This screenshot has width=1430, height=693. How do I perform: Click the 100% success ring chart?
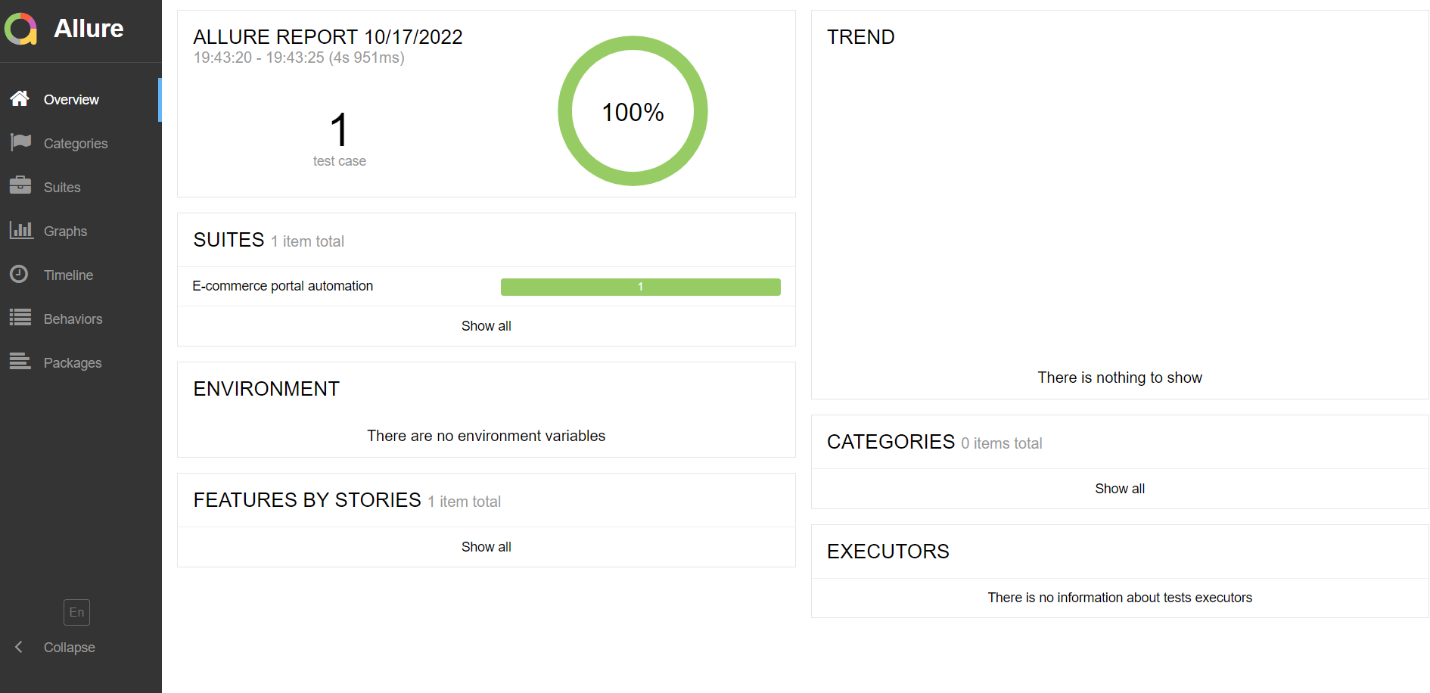point(633,110)
